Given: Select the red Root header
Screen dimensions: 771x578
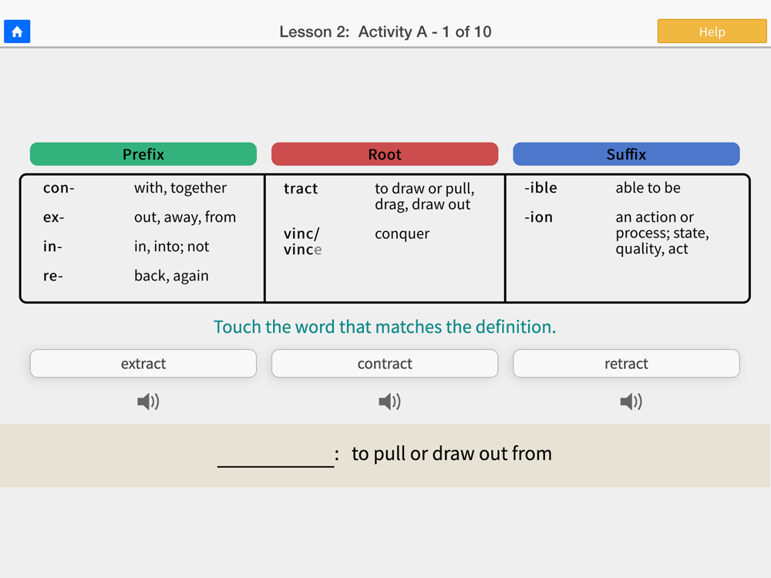Looking at the screenshot, I should coord(385,154).
